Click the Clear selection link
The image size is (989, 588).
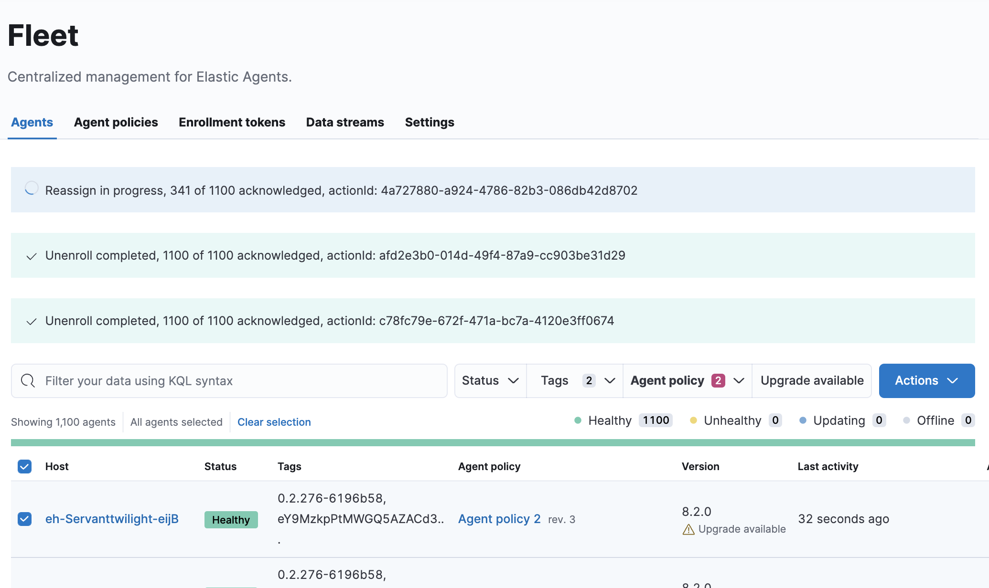tap(274, 422)
